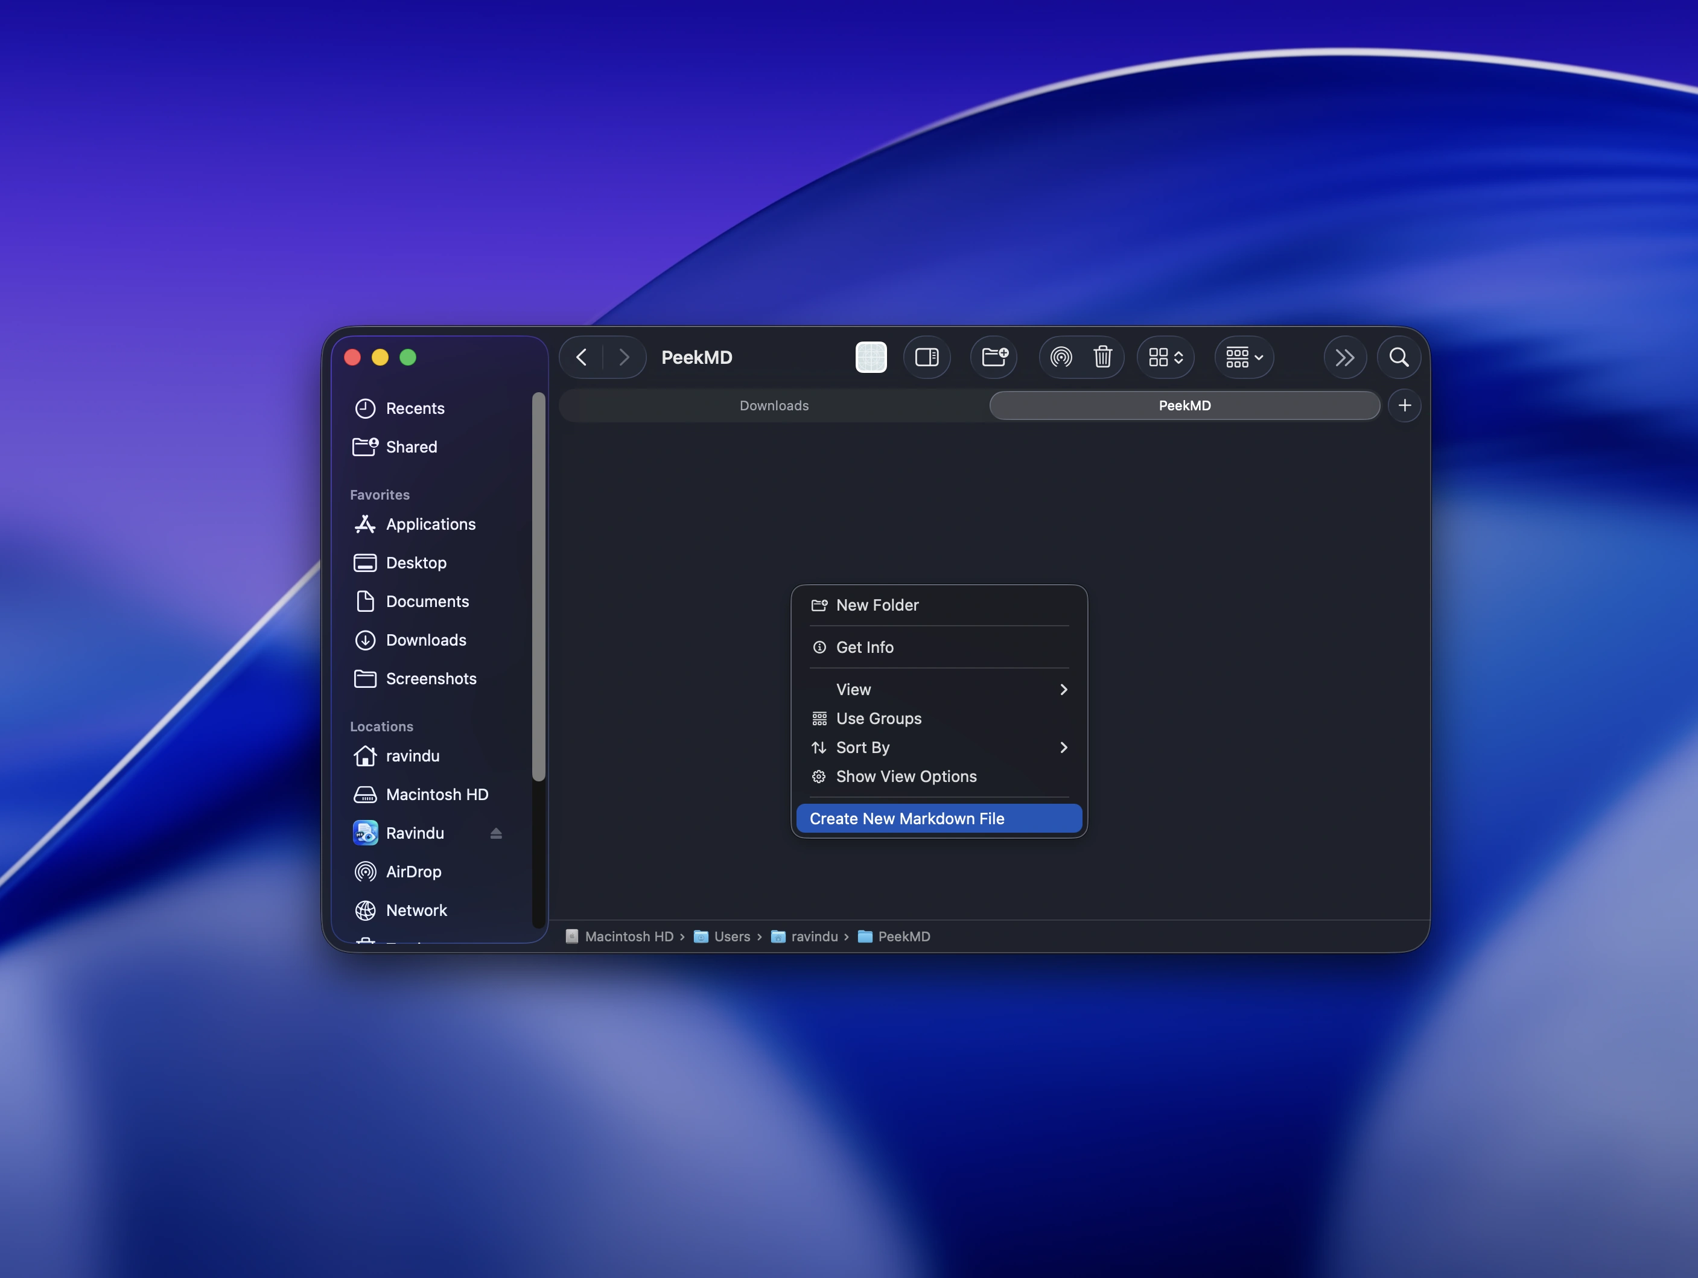Screen dimensions: 1698x1278
Task: Click the Desktop icon in sidebar
Action: pos(364,562)
